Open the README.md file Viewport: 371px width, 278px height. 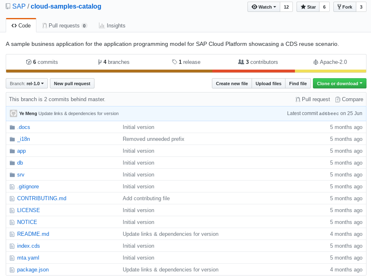33,234
